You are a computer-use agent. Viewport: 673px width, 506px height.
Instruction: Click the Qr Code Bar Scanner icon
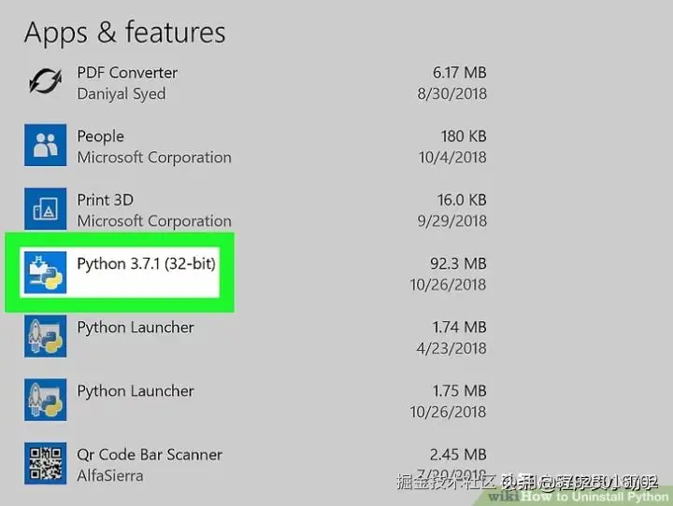coord(45,463)
